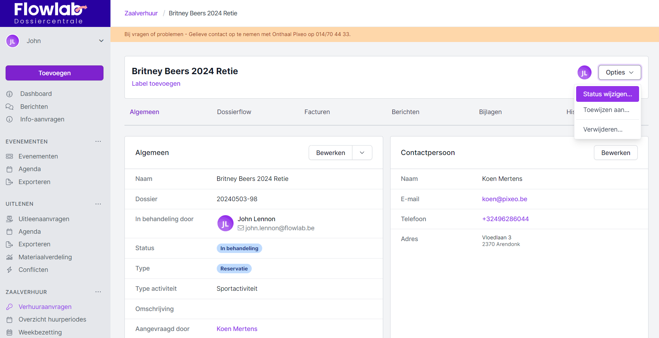Image resolution: width=659 pixels, height=338 pixels.
Task: Click the Verhuuraanvragen key icon
Action: pyautogui.click(x=9, y=307)
